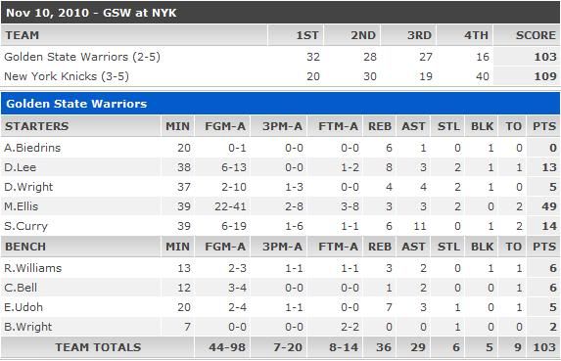Click the New York Knicks (3-5) team name
The width and height of the screenshot is (561, 361).
pyautogui.click(x=67, y=76)
